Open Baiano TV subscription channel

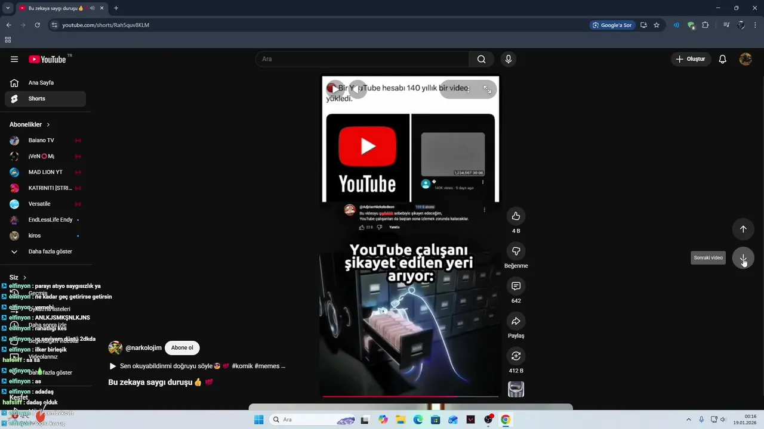45,141
